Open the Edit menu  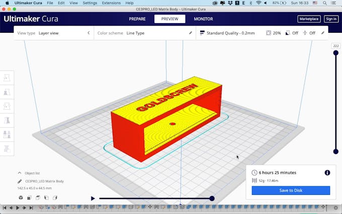coord(61,3)
